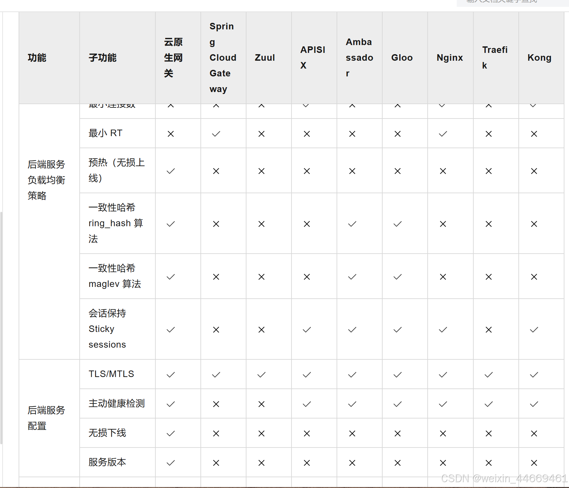Click APISIX cross in ring_hash row
The image size is (569, 488).
pos(307,224)
